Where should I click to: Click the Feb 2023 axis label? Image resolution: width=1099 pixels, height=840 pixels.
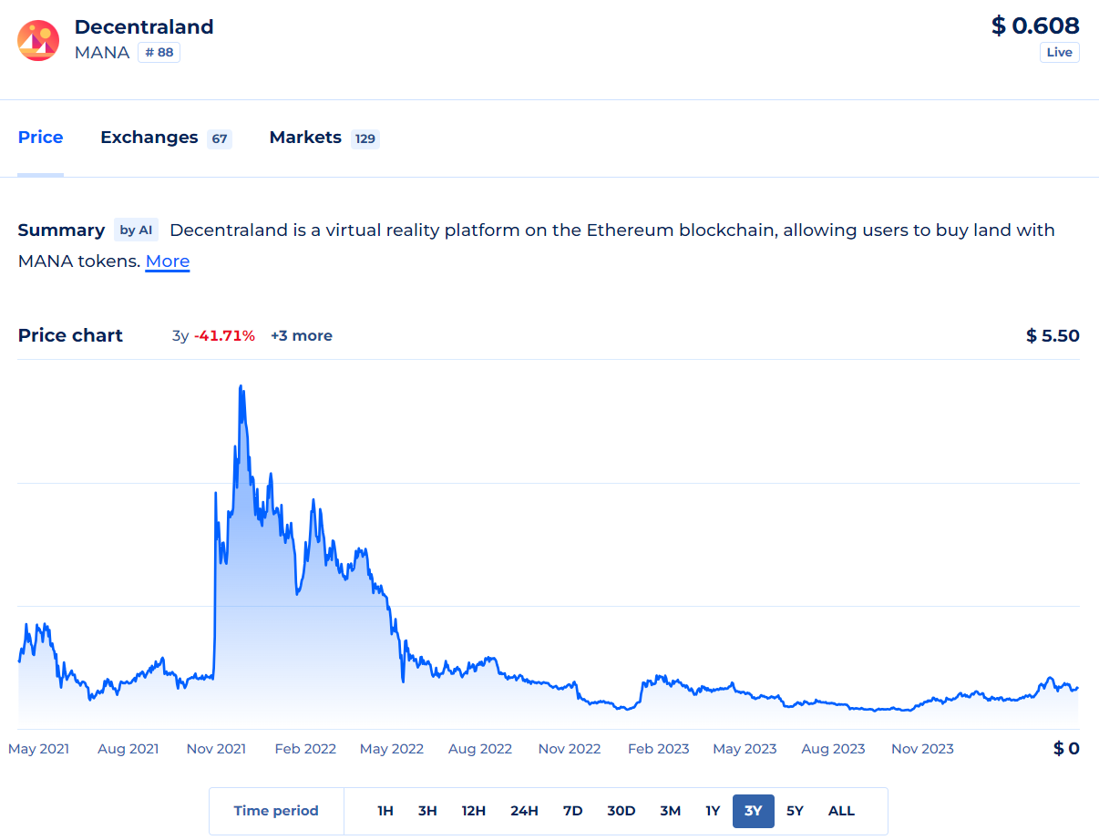coord(659,749)
